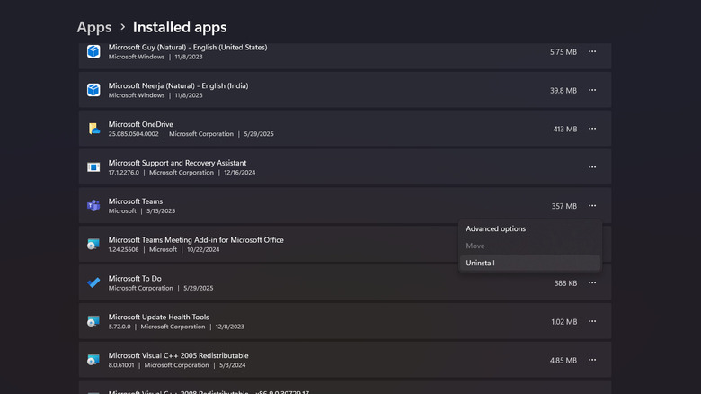
Task: Click the Teams Meeting Add-in icon
Action: (93, 245)
